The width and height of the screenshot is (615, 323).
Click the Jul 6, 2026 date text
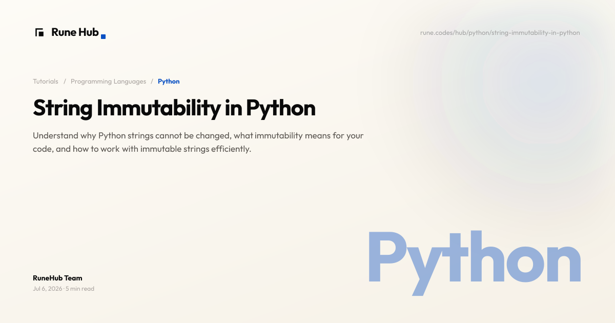point(47,289)
